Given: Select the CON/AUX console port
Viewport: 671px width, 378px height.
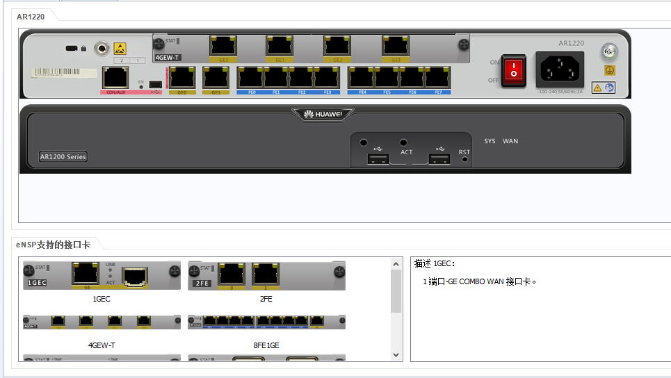Looking at the screenshot, I should (115, 77).
